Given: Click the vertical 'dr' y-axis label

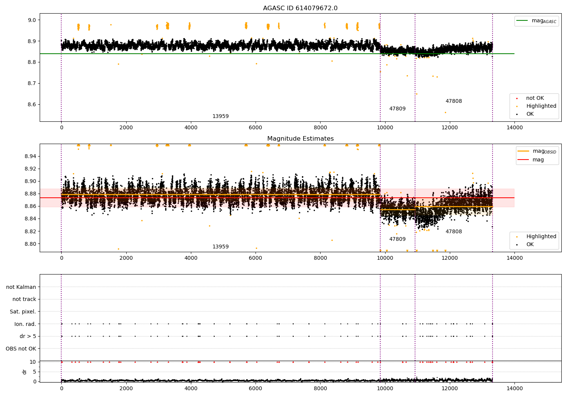Looking at the screenshot, I should tap(24, 372).
